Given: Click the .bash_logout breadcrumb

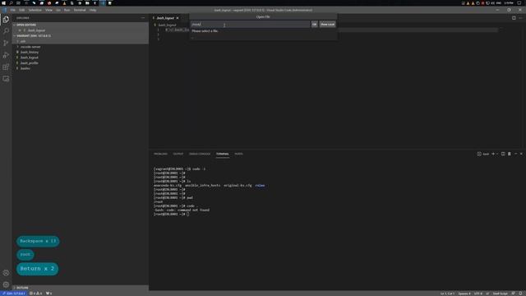Looking at the screenshot, I should coord(167,25).
